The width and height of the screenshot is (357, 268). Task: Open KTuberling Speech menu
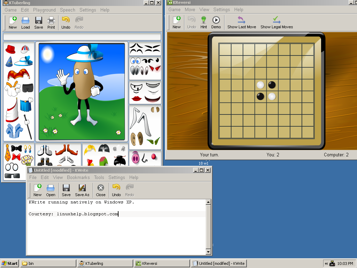(67, 10)
